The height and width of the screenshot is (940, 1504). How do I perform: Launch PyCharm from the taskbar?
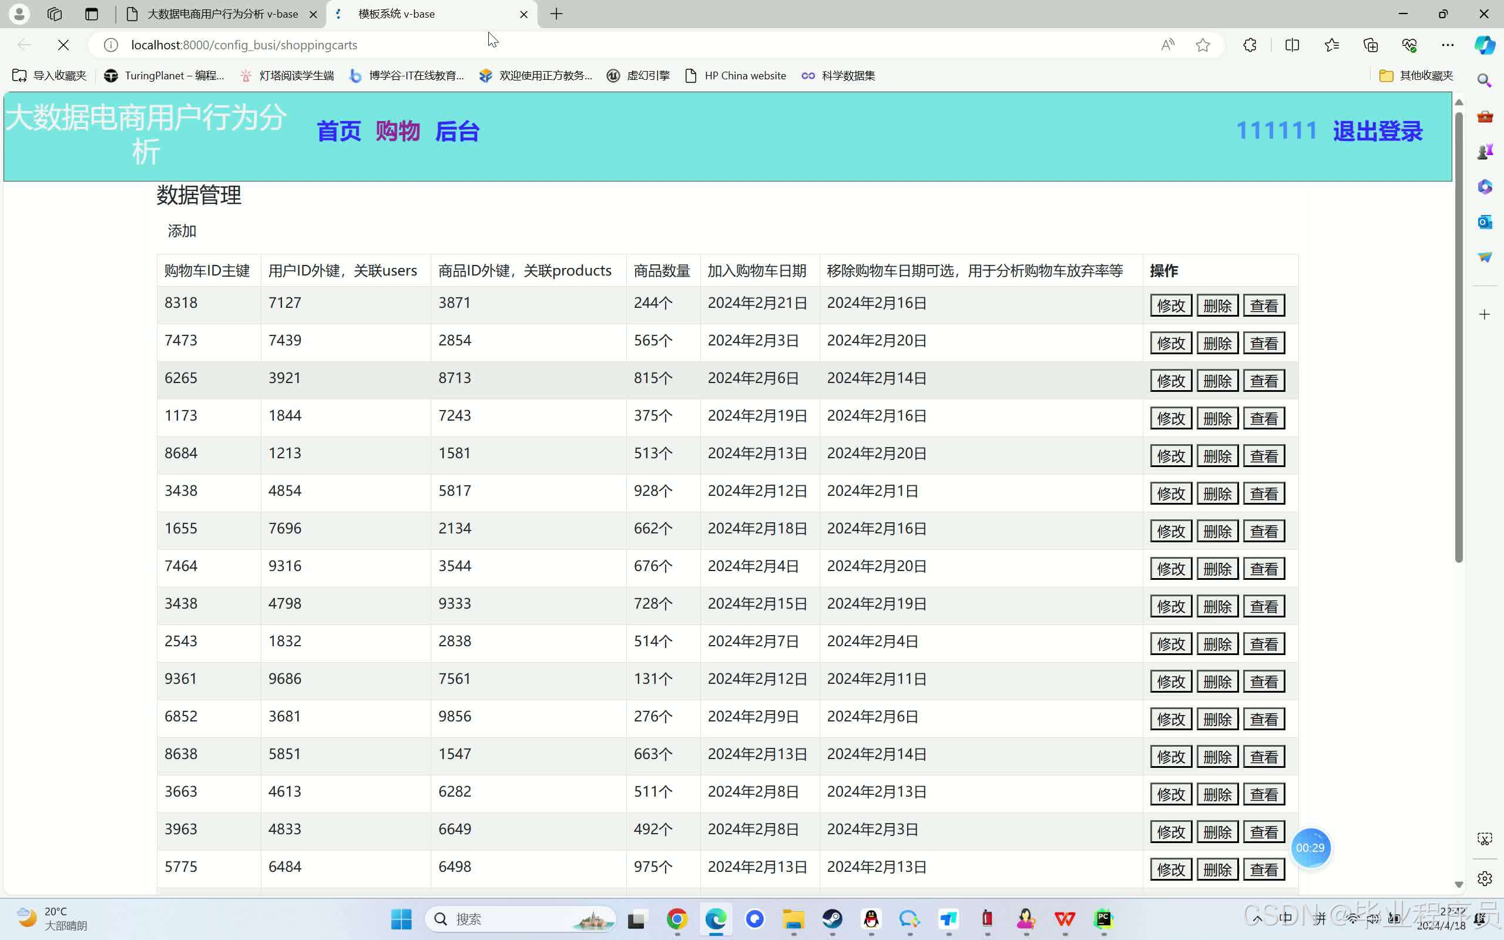(x=1103, y=918)
